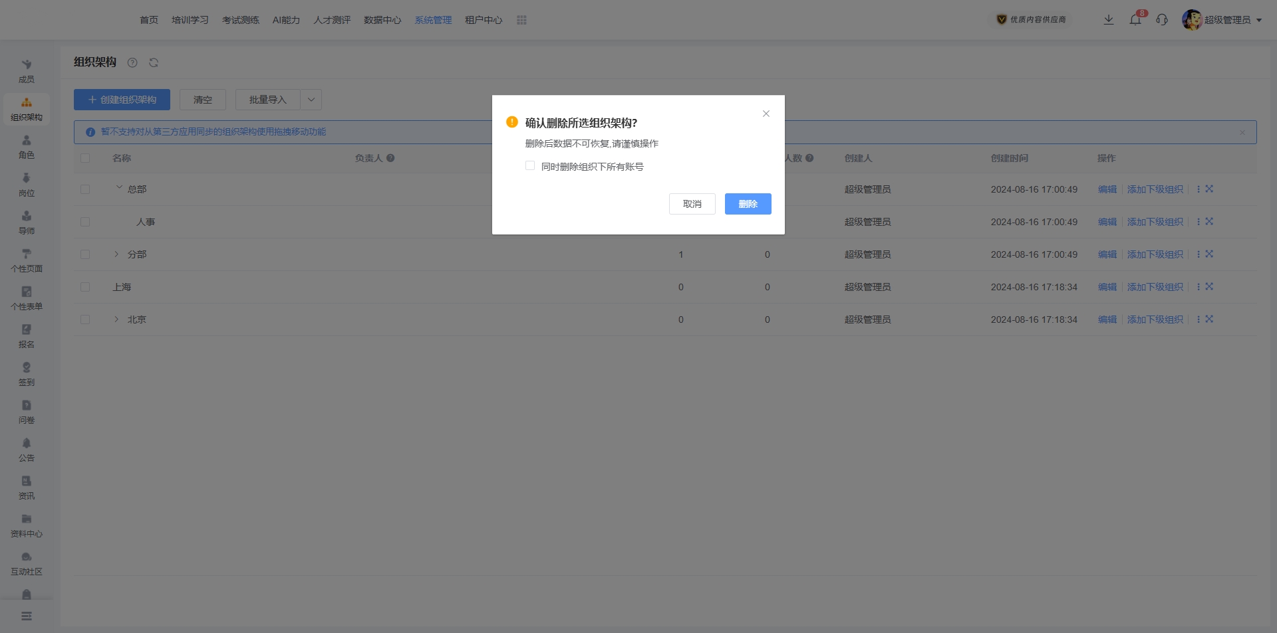The height and width of the screenshot is (633, 1277).
Task: Collapse sidebar with bottom menu icon
Action: [x=27, y=616]
